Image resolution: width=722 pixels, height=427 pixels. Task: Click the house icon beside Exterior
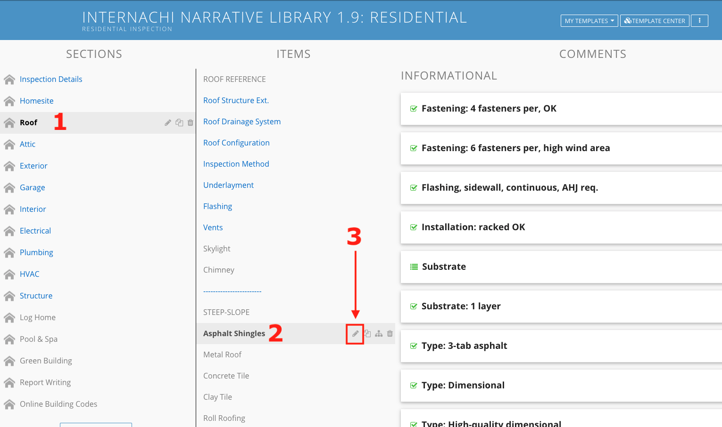9,166
